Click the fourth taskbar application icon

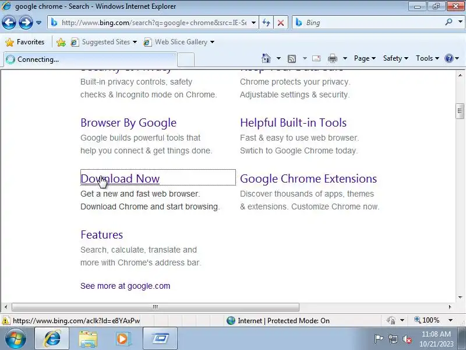coord(160,338)
